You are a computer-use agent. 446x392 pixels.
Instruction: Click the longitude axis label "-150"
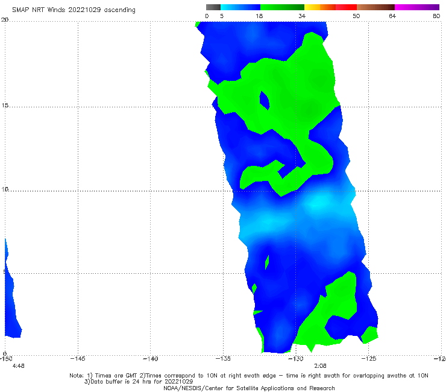(6, 359)
